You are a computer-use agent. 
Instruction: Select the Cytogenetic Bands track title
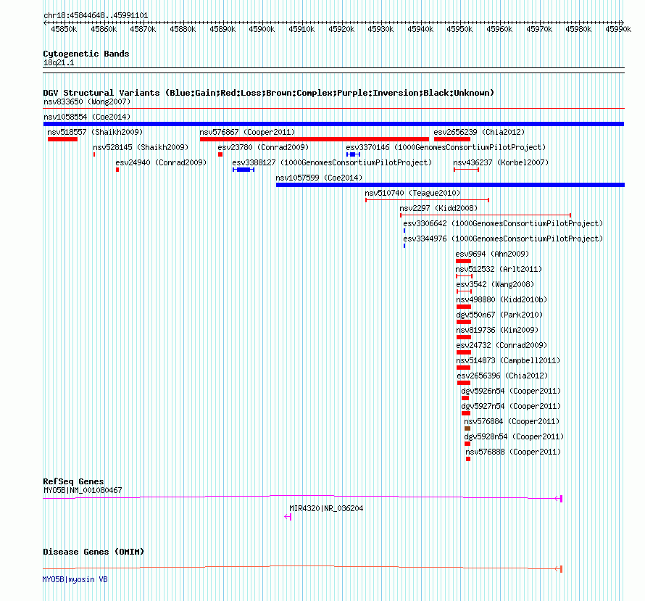[86, 54]
